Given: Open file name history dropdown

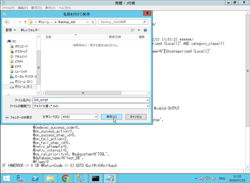Looking at the screenshot, I should (147, 100).
